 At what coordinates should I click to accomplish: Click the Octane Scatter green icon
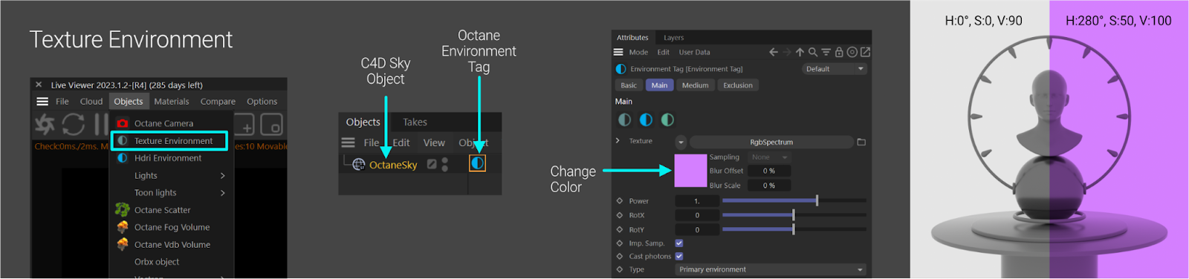tap(123, 210)
